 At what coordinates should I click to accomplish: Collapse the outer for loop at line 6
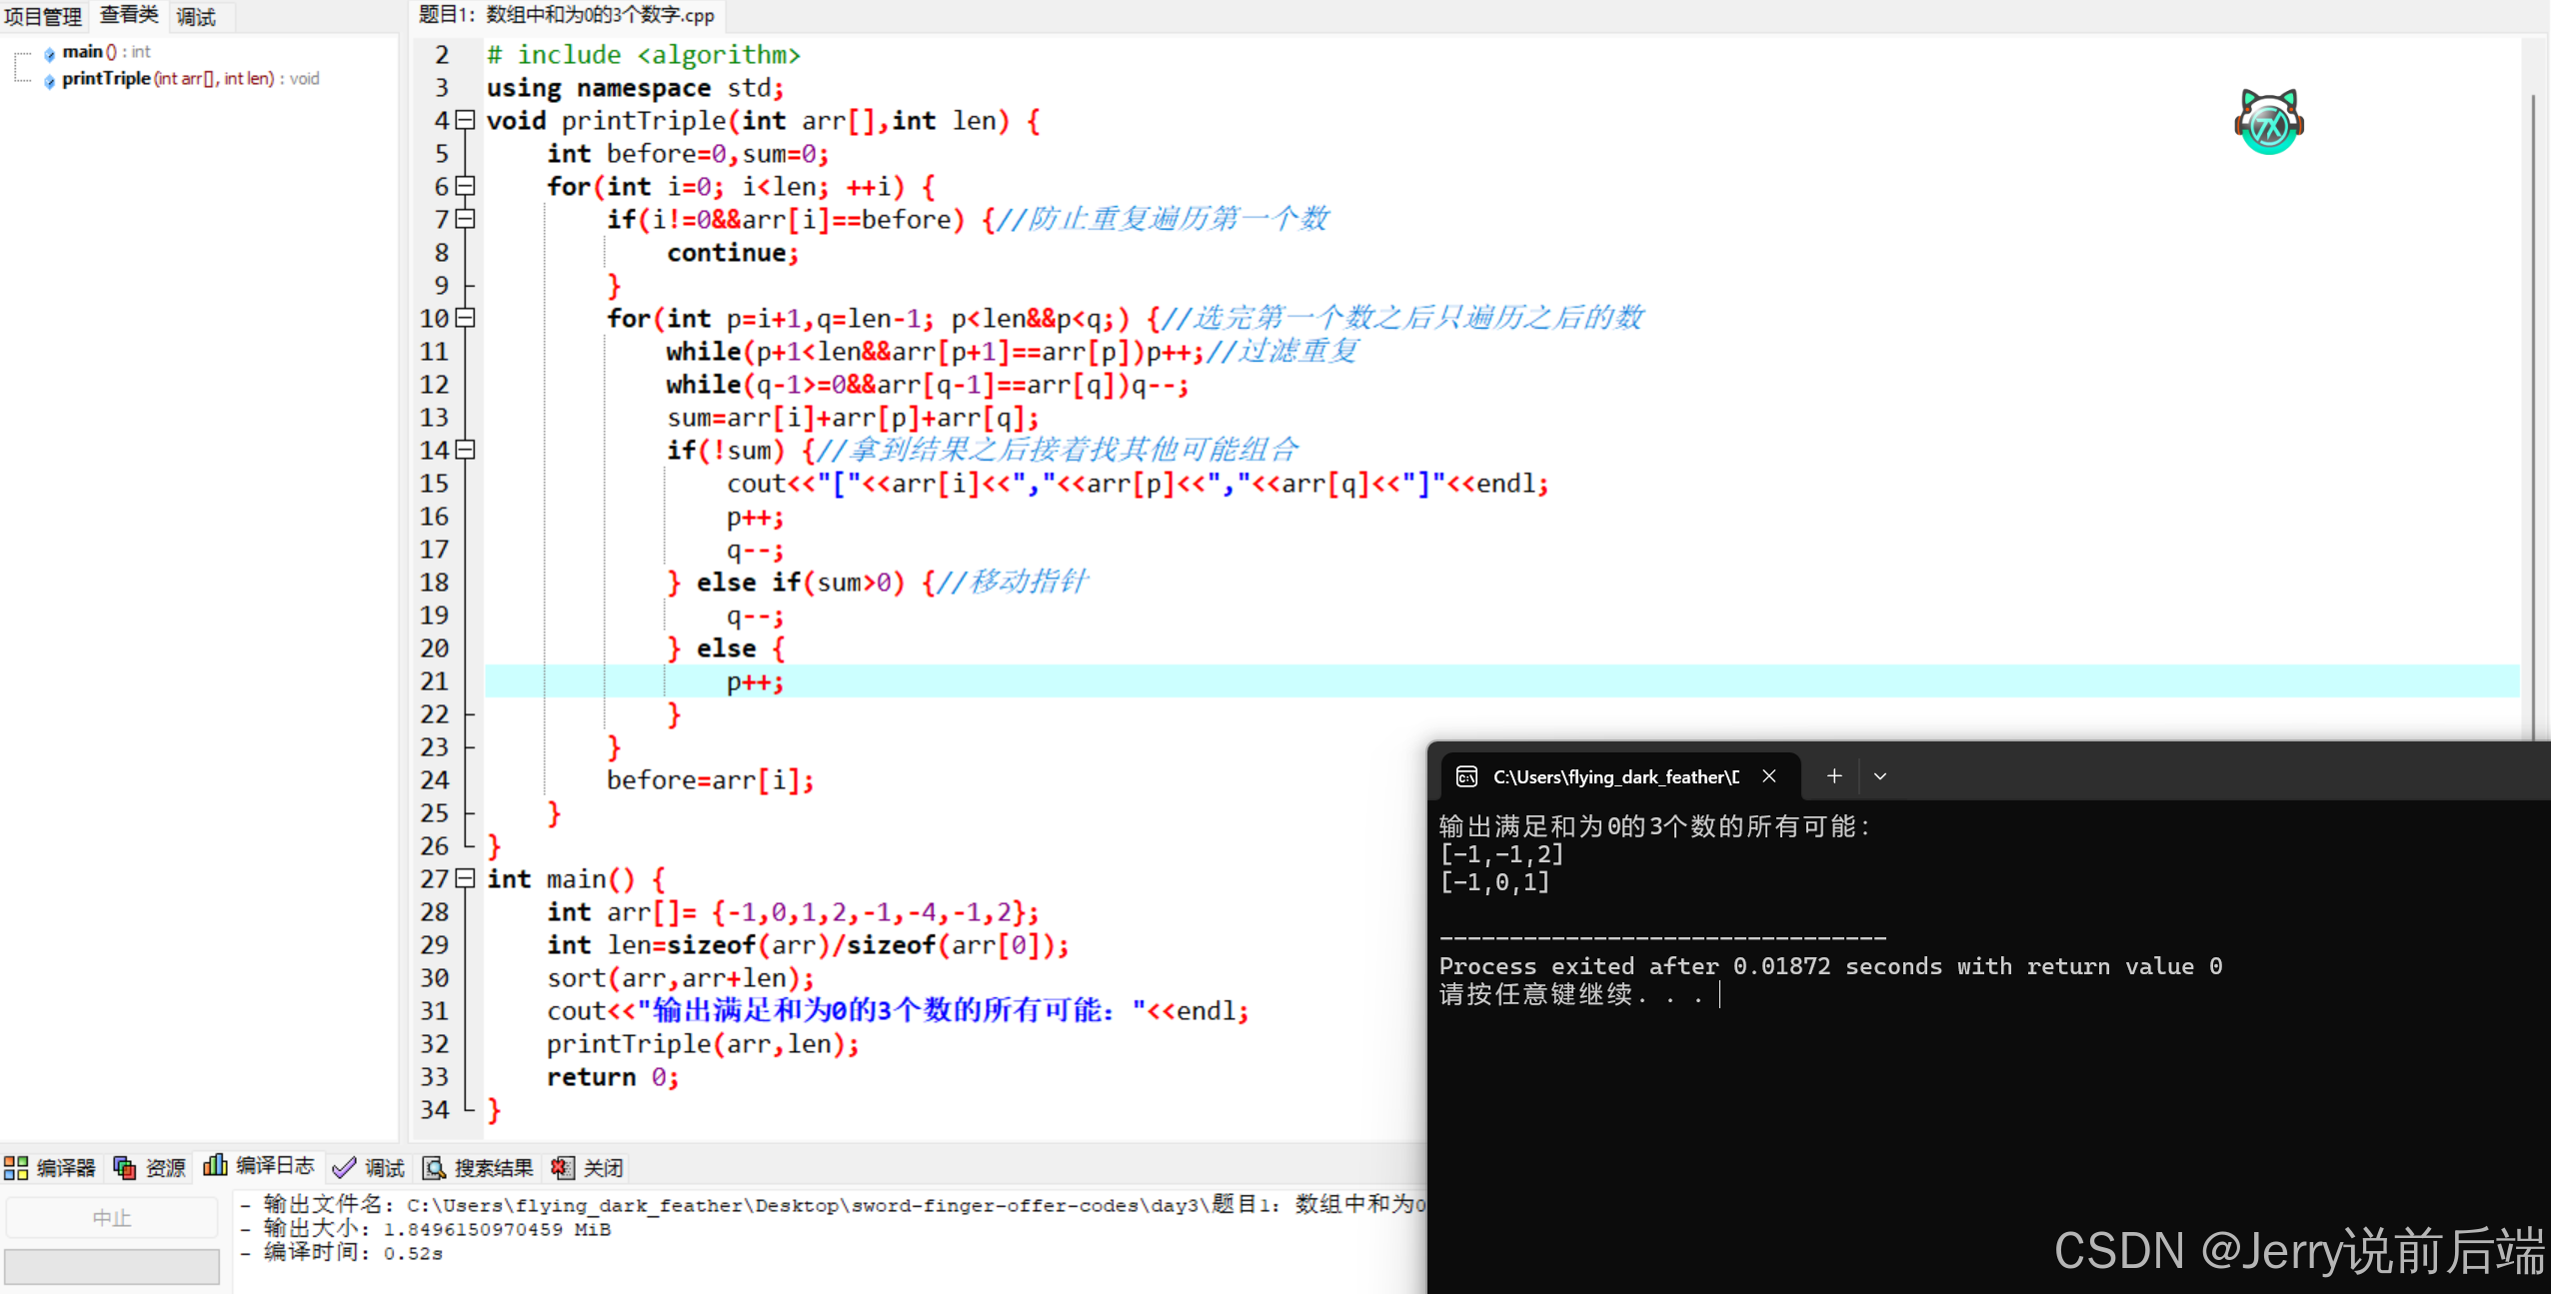465,186
